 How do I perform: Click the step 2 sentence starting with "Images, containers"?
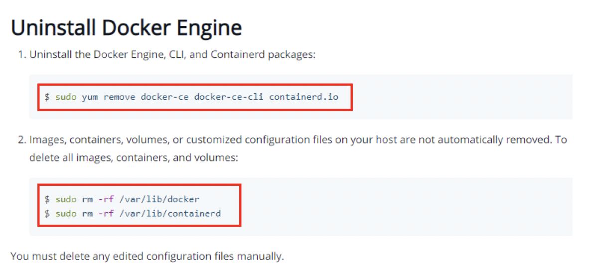coord(297,140)
